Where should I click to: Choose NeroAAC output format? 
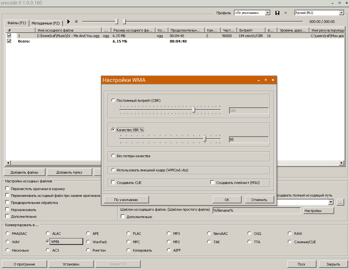209,233
